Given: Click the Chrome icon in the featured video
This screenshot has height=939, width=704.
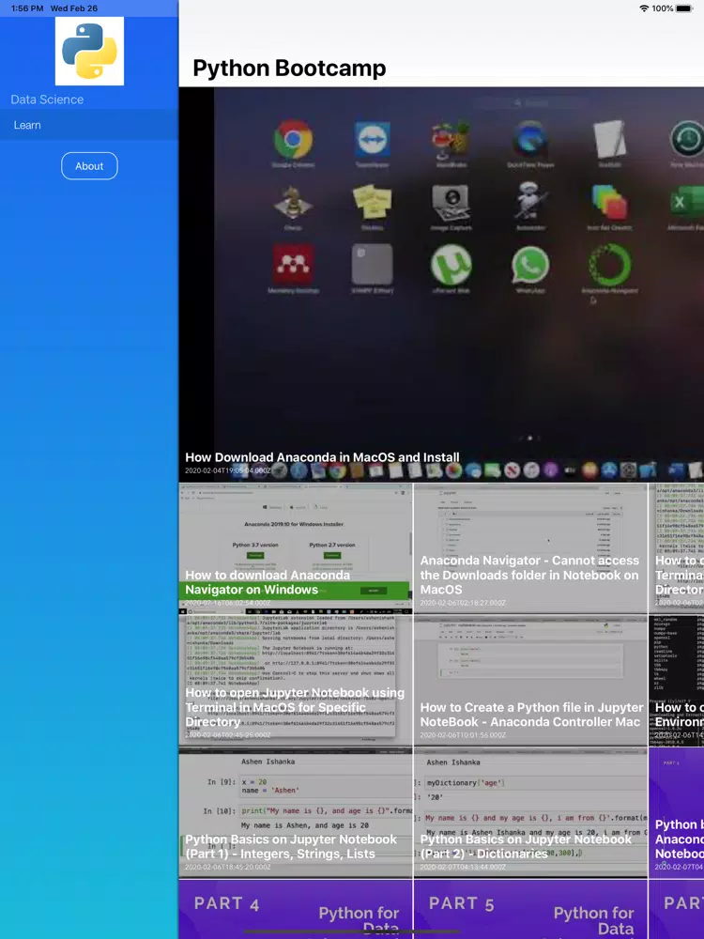Looking at the screenshot, I should point(293,140).
